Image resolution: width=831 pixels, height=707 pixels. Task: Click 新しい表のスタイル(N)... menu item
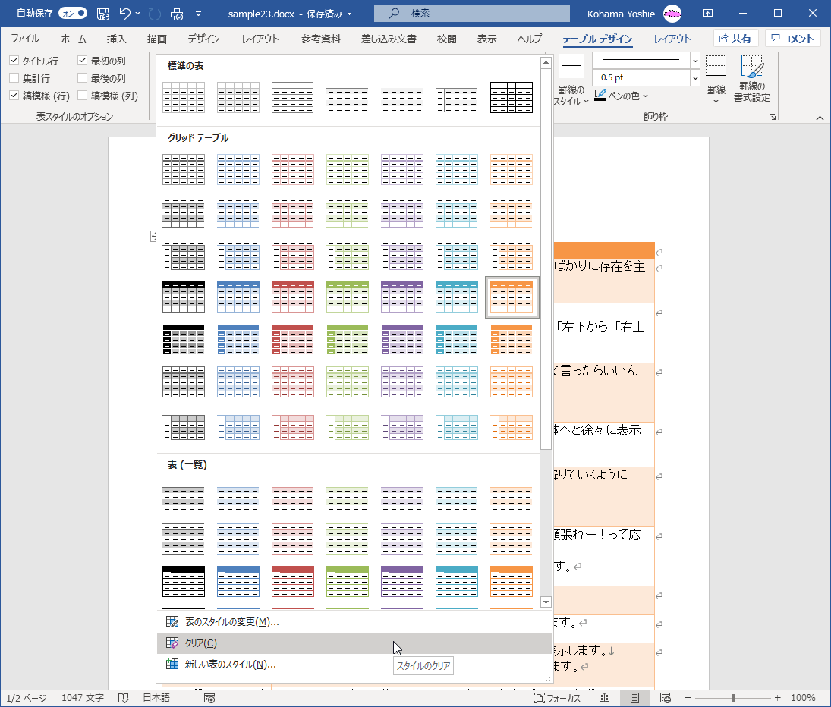point(355,664)
